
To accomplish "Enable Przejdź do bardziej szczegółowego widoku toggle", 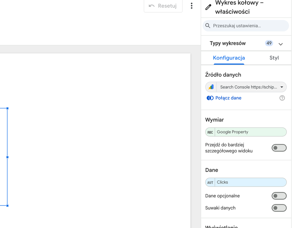I will click(279, 148).
